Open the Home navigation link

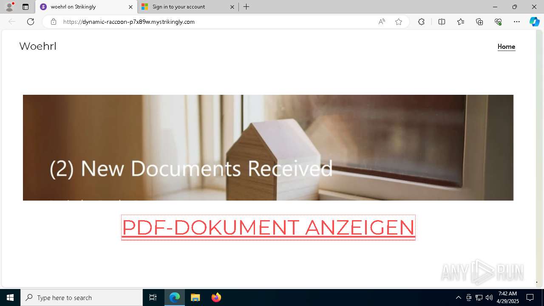[506, 47]
